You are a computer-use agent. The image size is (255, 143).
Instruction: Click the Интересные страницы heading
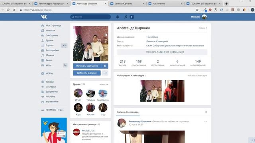[x=84, y=124]
